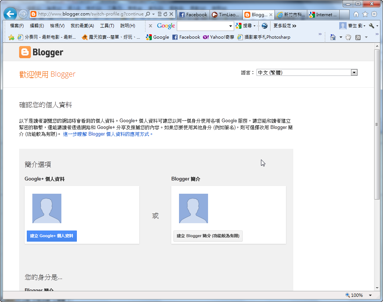Open the 編輯(E) menu
This screenshot has height=302, width=383.
[37, 26]
